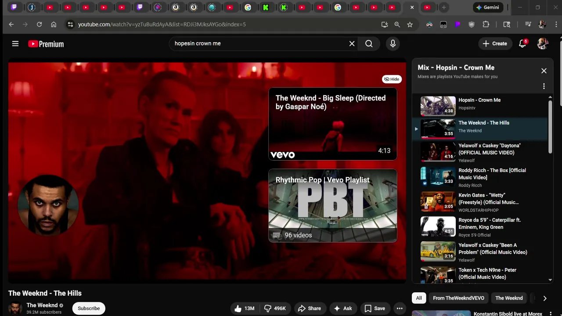Open The Weeknd small channel avatar
The width and height of the screenshot is (562, 316).
pos(15,309)
